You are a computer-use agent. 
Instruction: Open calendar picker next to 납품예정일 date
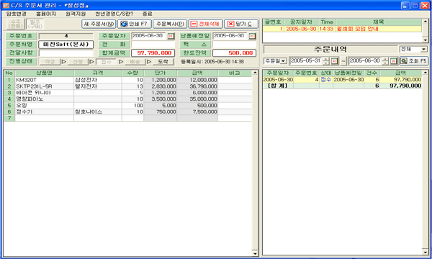click(x=252, y=36)
